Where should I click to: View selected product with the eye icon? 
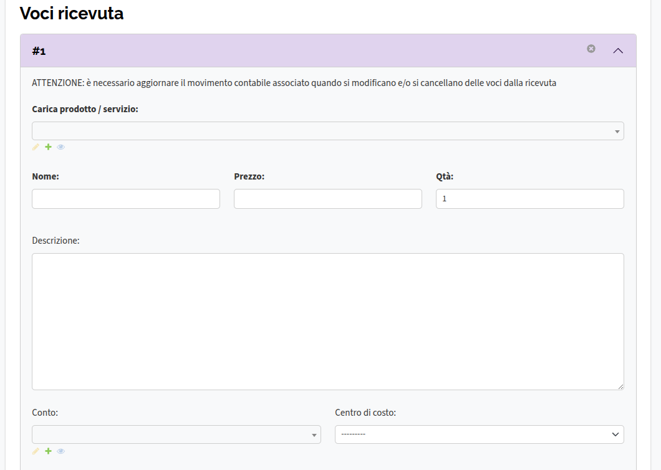point(61,147)
